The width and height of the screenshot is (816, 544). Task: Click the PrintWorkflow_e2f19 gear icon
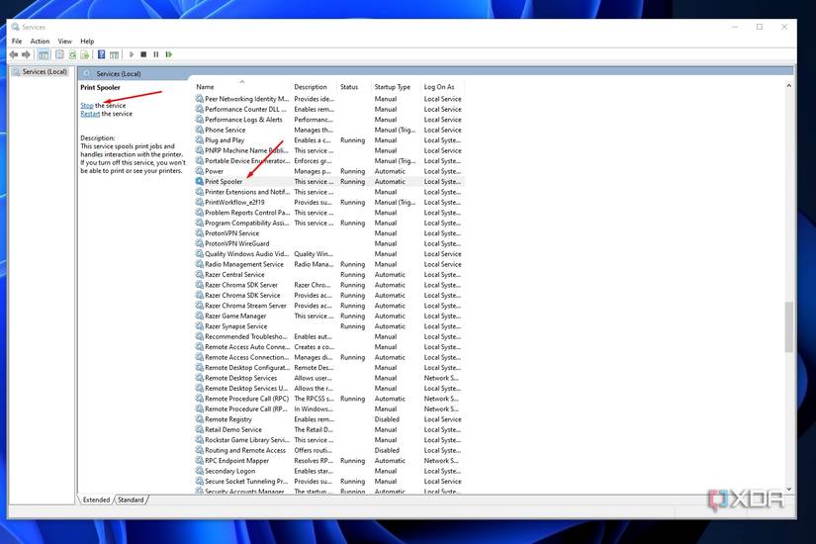[x=200, y=202]
